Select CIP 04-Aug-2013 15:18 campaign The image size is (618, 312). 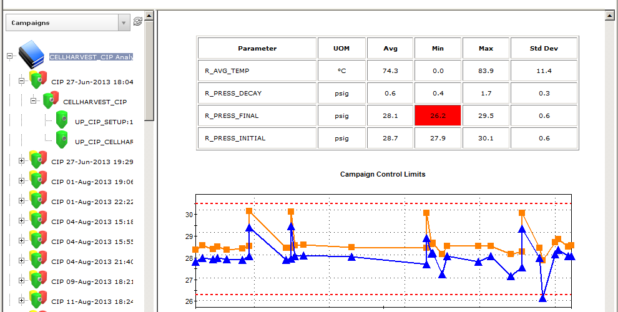coord(92,222)
